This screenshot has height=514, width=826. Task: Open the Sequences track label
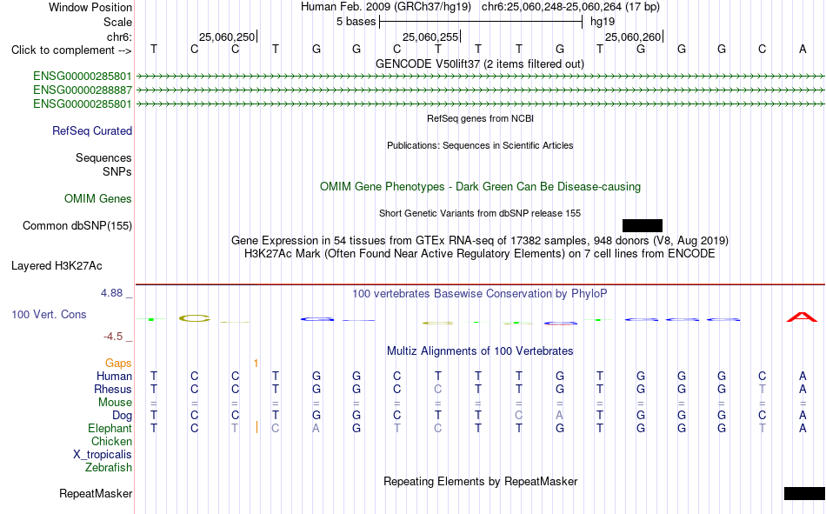pos(103,157)
